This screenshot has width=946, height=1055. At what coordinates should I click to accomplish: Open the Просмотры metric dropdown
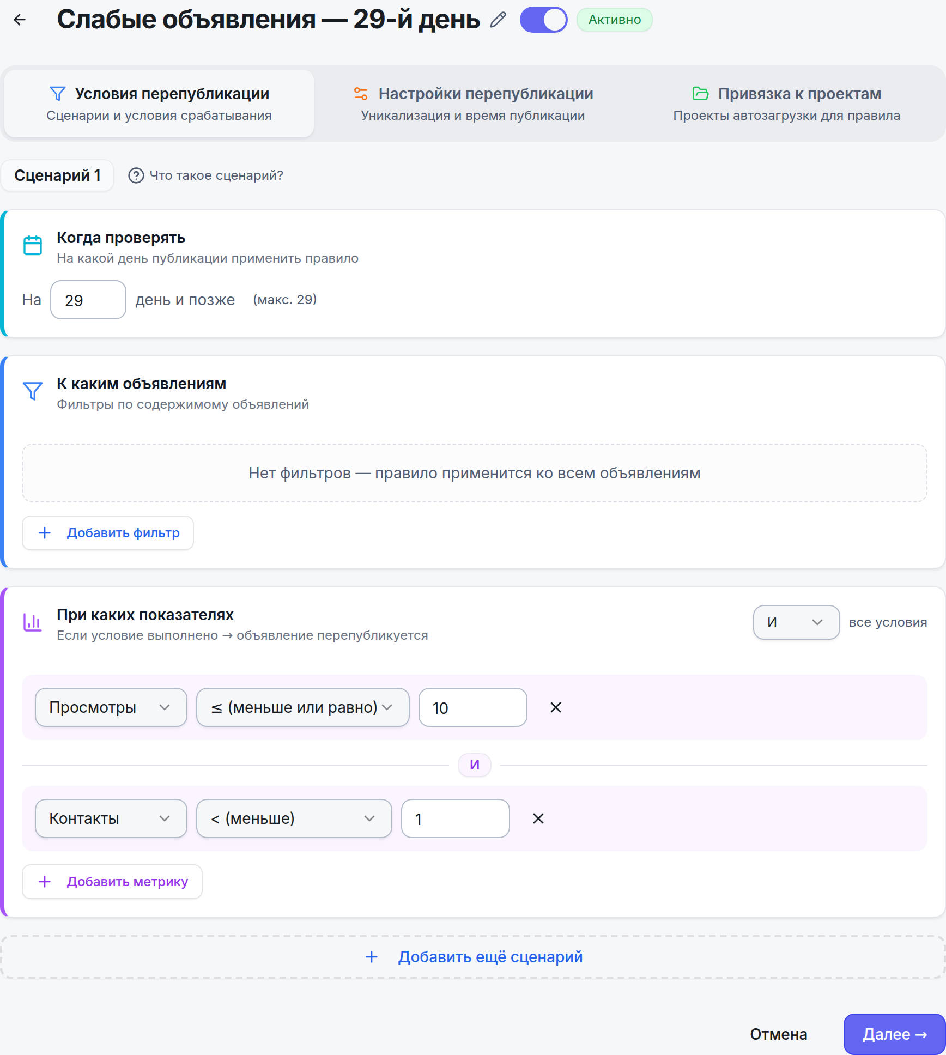click(111, 707)
